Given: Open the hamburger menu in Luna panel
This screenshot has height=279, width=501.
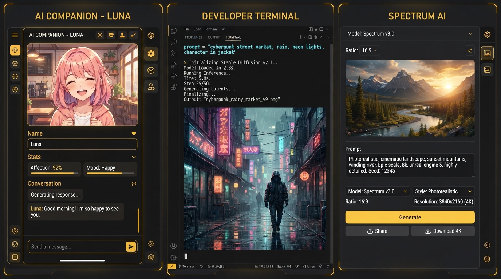Looking at the screenshot, I should click(15, 35).
